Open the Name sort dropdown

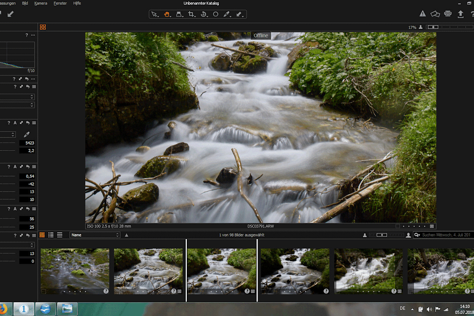click(95, 235)
